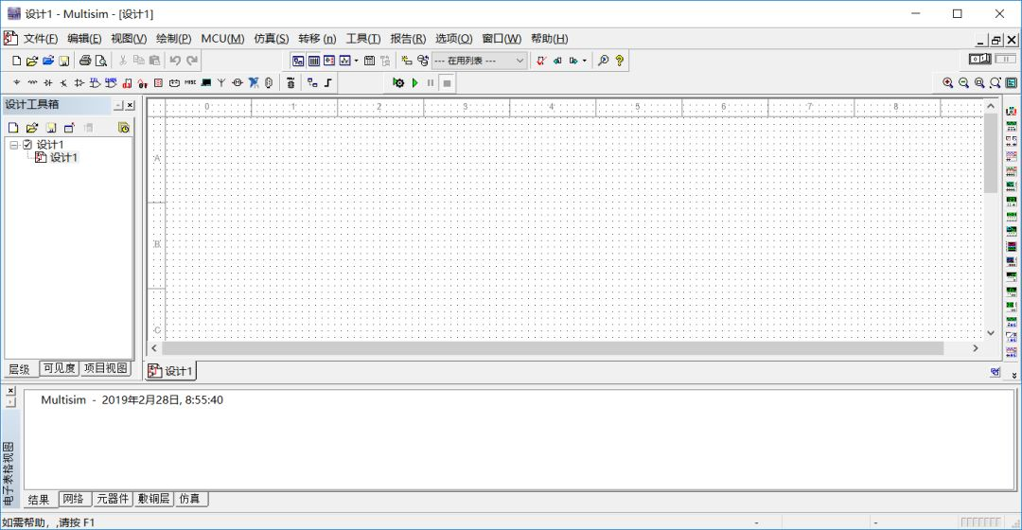The height and width of the screenshot is (530, 1022).
Task: Run the simulation with green play button
Action: [414, 82]
